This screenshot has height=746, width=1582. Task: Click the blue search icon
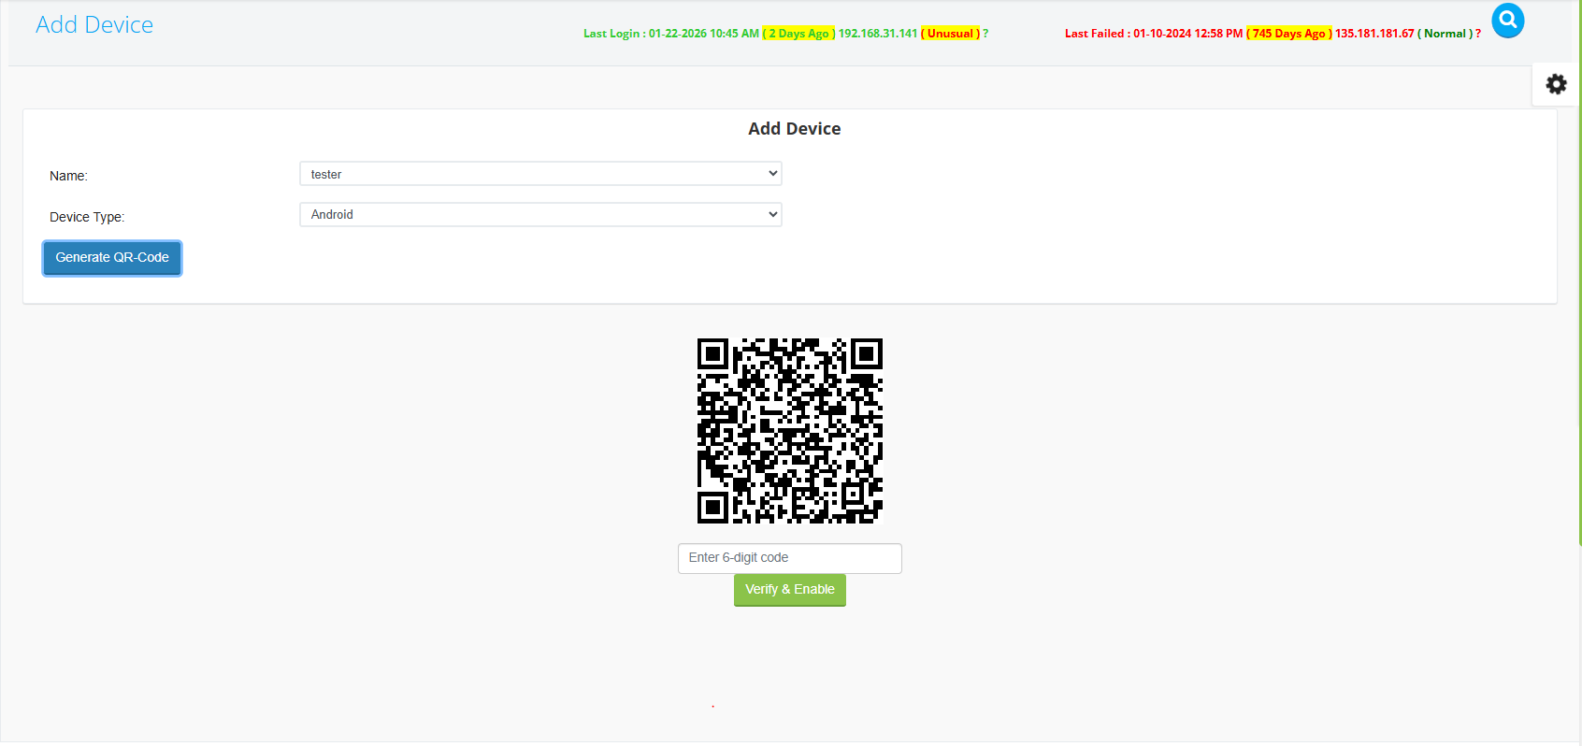(1507, 21)
